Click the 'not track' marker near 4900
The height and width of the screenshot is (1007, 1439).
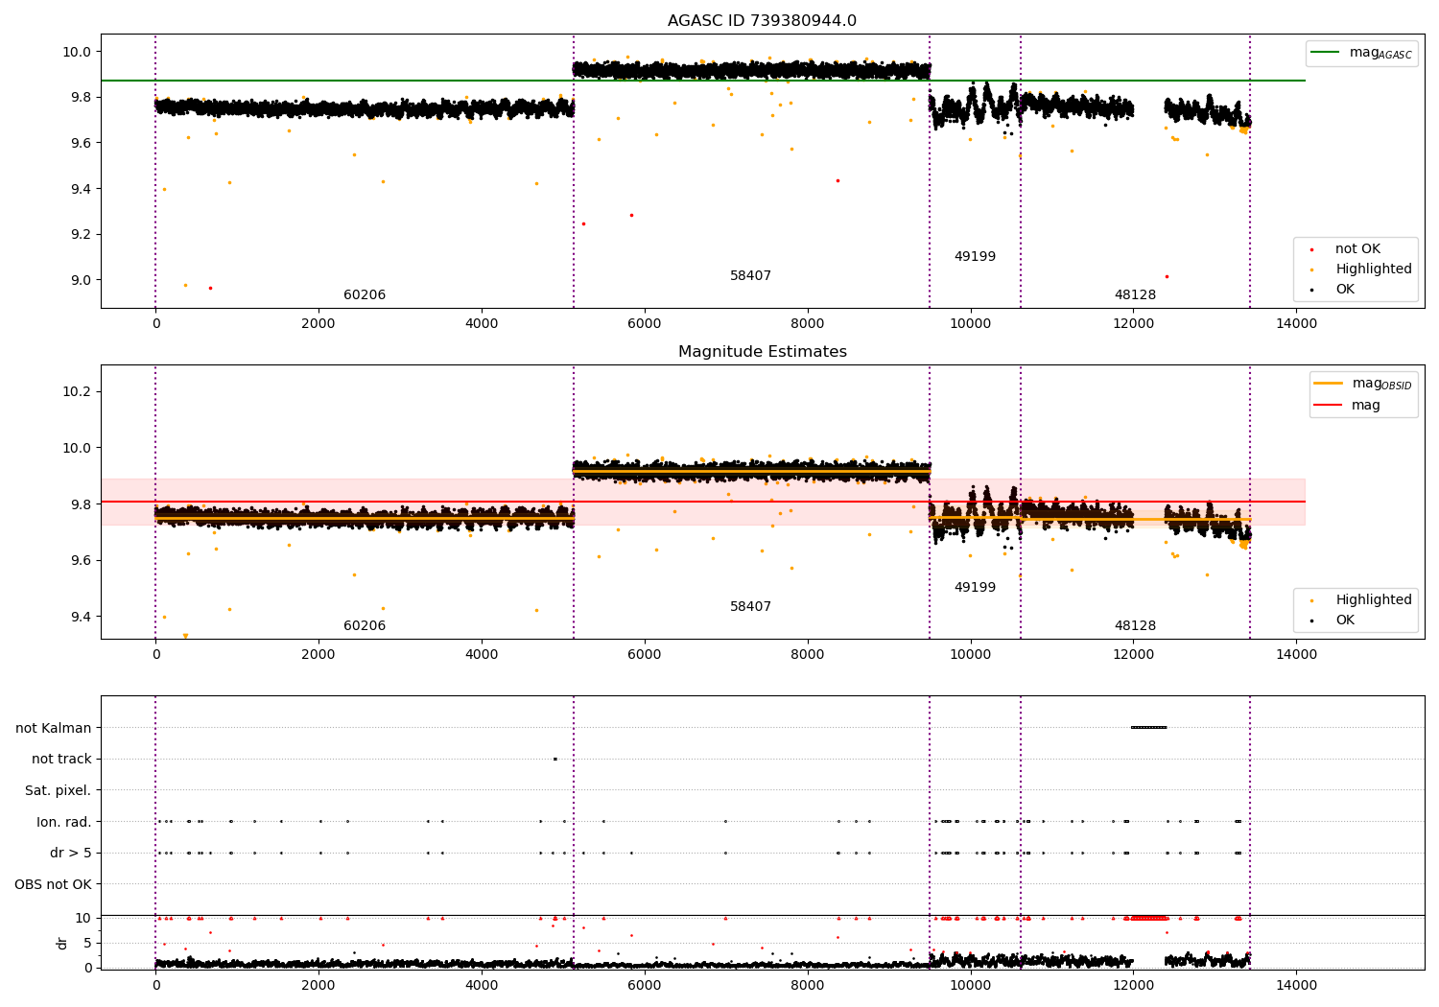point(554,760)
